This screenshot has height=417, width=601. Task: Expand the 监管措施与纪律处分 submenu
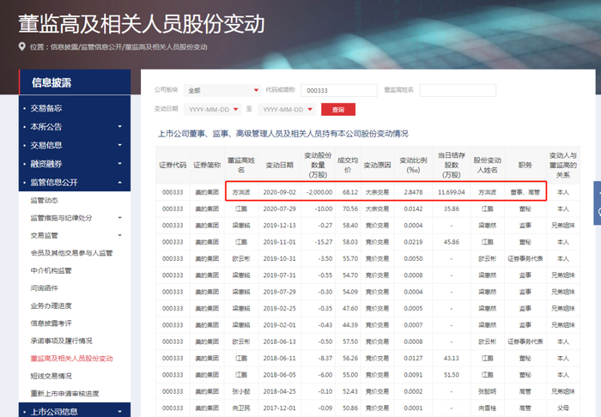point(119,218)
